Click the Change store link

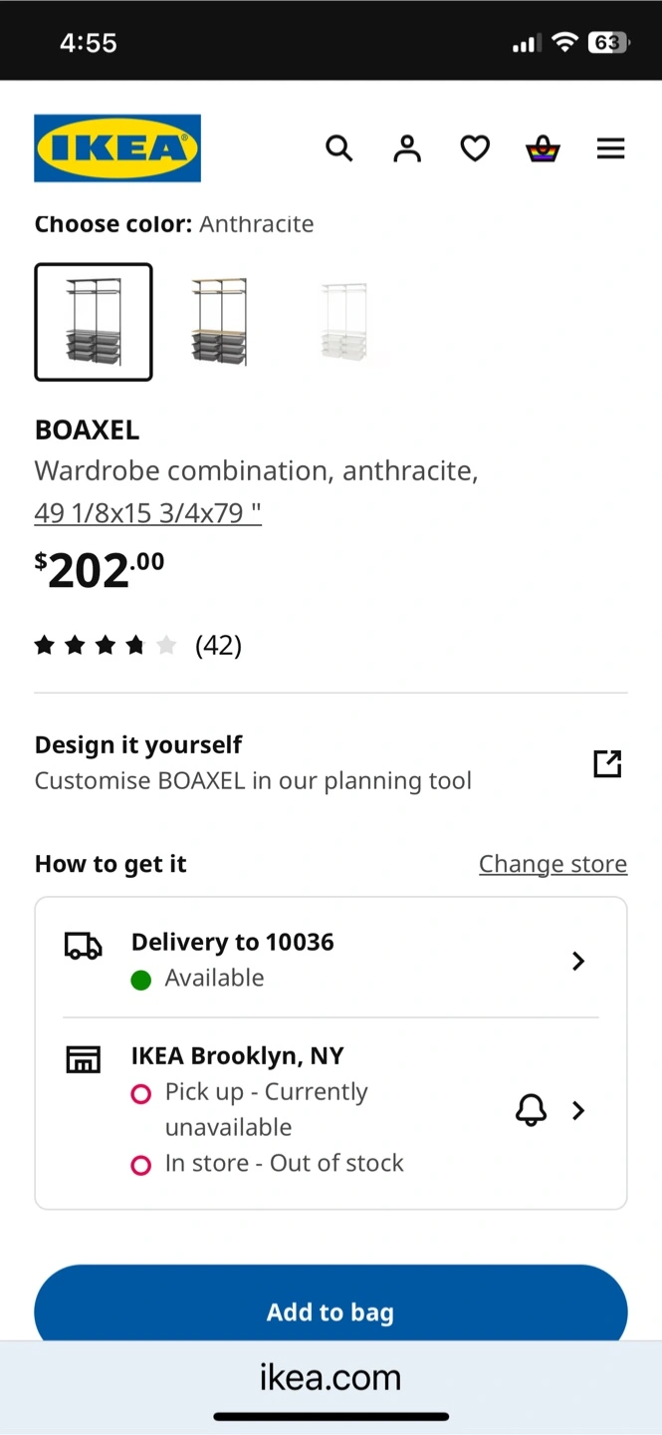click(x=553, y=864)
